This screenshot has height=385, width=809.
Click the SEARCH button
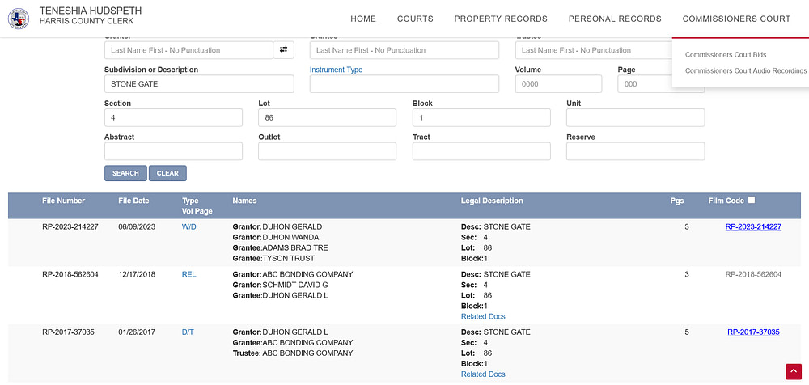pos(125,173)
